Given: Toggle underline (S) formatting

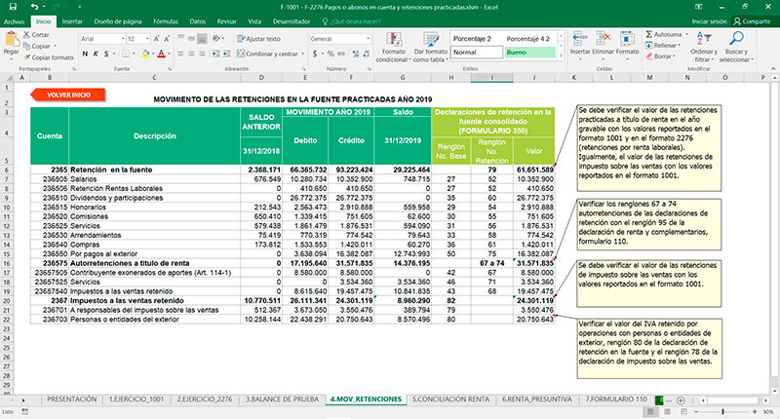Looking at the screenshot, I should (x=106, y=54).
